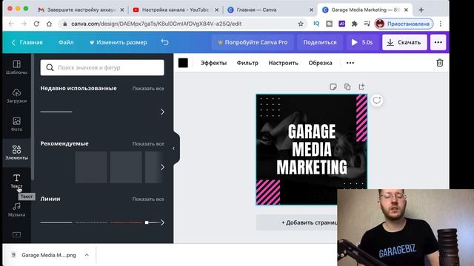Image resolution: width=474 pixels, height=266 pixels.
Task: Select the GARAGE MEDIA MARKETING text on canvas
Action: tap(312, 149)
